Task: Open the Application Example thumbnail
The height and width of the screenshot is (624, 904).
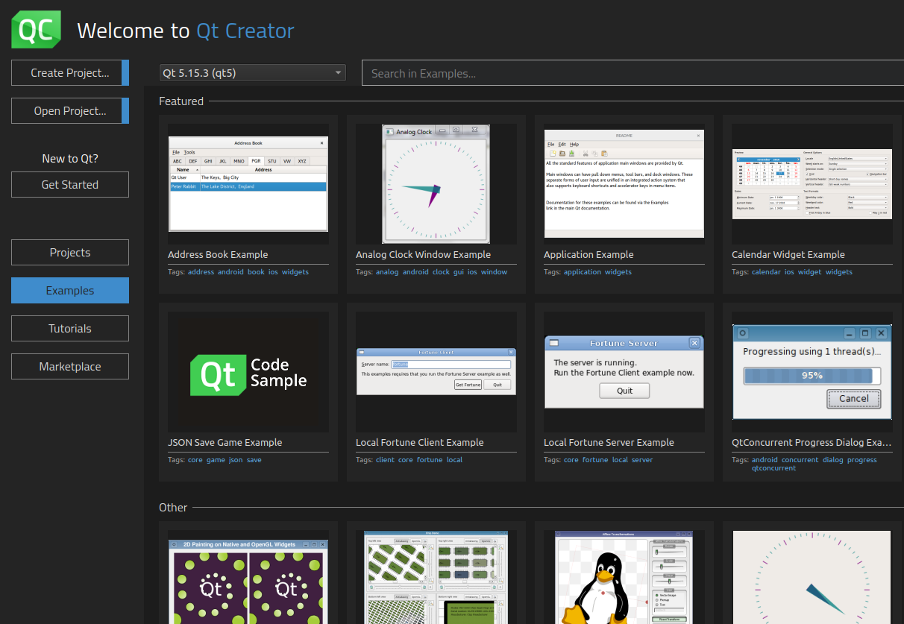Action: (624, 184)
